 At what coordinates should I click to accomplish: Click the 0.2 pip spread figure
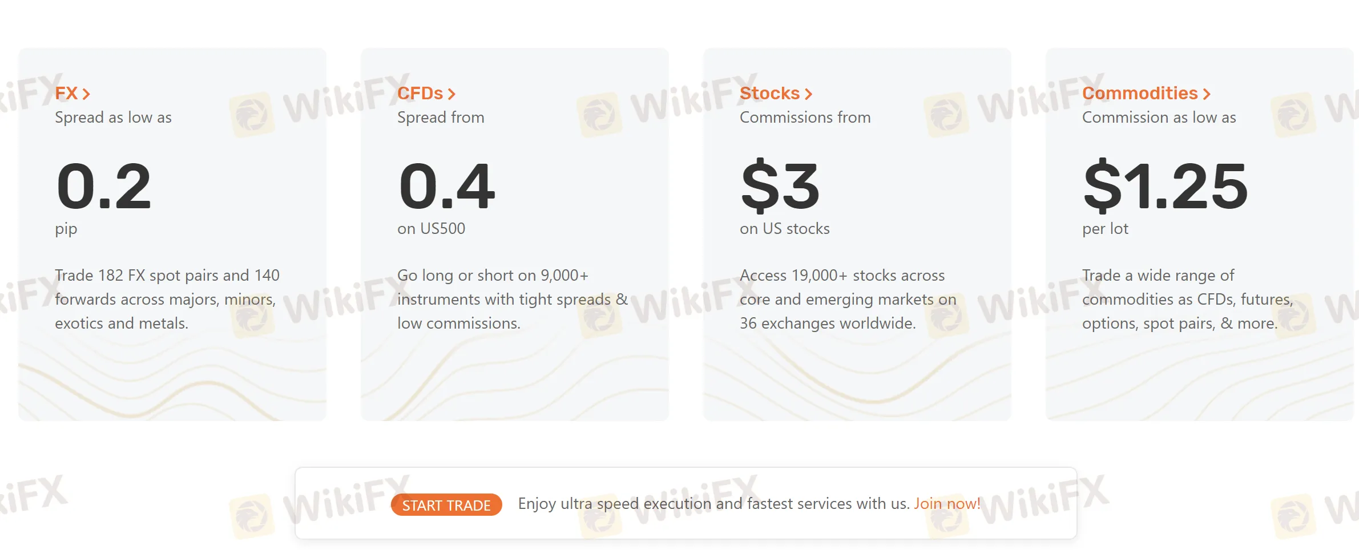point(104,186)
